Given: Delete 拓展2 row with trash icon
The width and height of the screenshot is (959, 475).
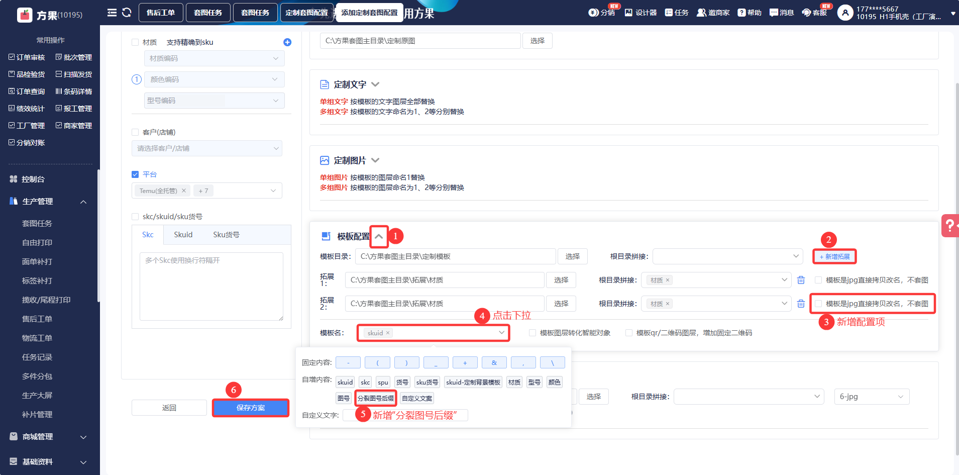Looking at the screenshot, I should pyautogui.click(x=801, y=304).
